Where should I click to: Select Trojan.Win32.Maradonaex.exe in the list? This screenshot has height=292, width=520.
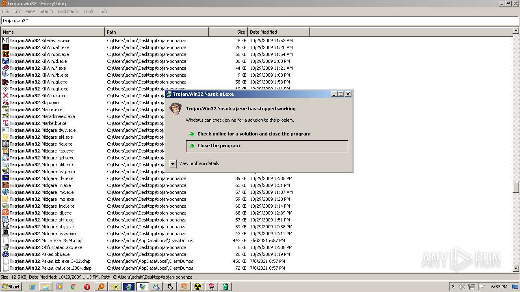(x=42, y=116)
